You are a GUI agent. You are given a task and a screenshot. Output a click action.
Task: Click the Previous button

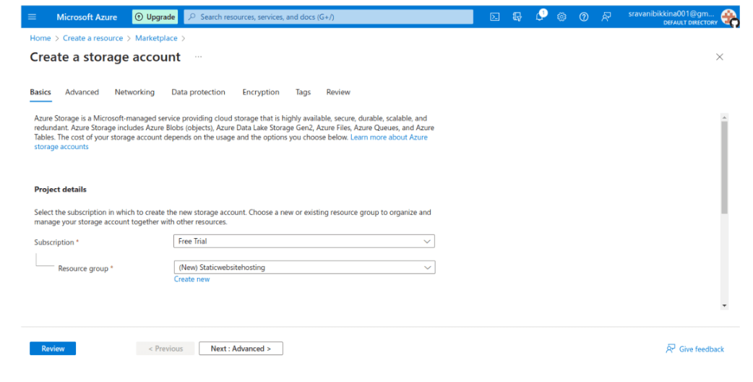(x=165, y=349)
